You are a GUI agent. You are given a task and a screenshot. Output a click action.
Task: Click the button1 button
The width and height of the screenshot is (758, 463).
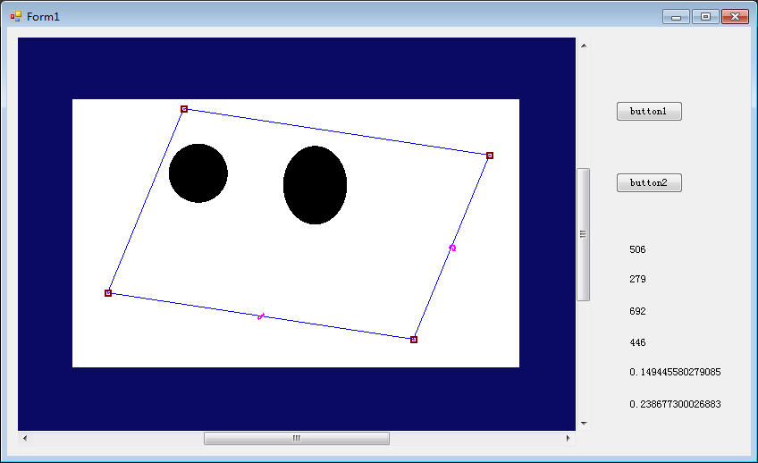tap(649, 111)
